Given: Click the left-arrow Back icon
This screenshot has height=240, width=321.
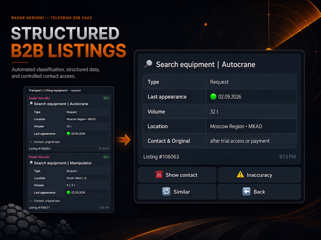Looking at the screenshot, I should 247,192.
